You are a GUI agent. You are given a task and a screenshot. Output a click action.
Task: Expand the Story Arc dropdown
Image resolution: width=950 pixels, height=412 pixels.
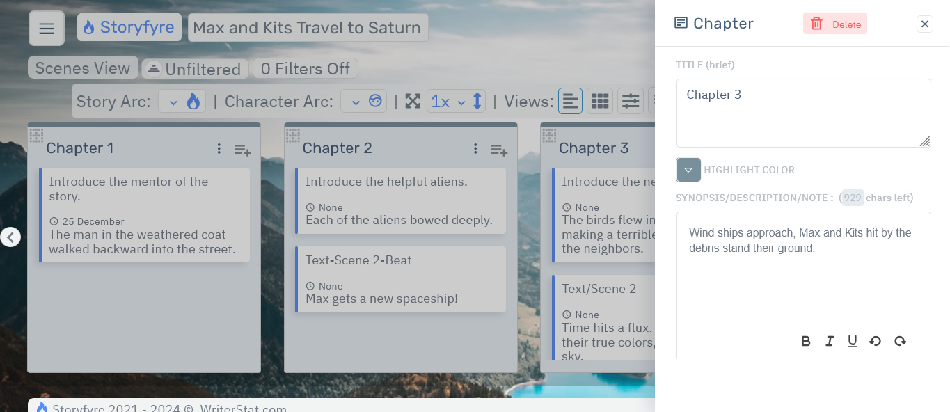(182, 102)
